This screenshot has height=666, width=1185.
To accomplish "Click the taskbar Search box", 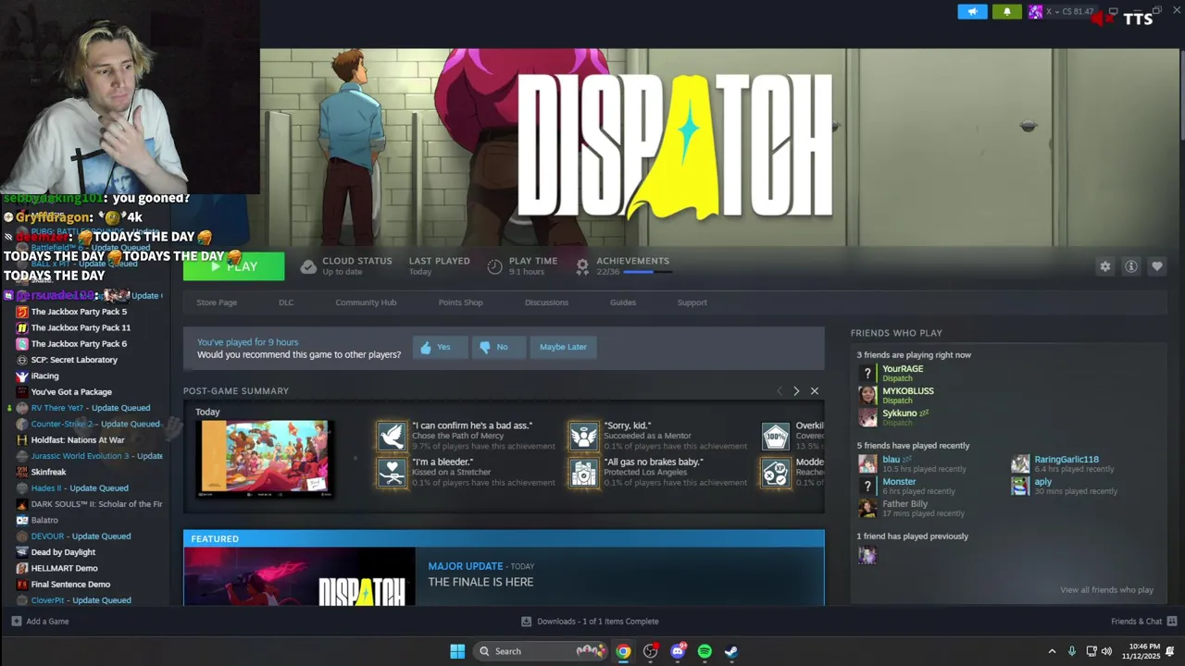I will (542, 651).
